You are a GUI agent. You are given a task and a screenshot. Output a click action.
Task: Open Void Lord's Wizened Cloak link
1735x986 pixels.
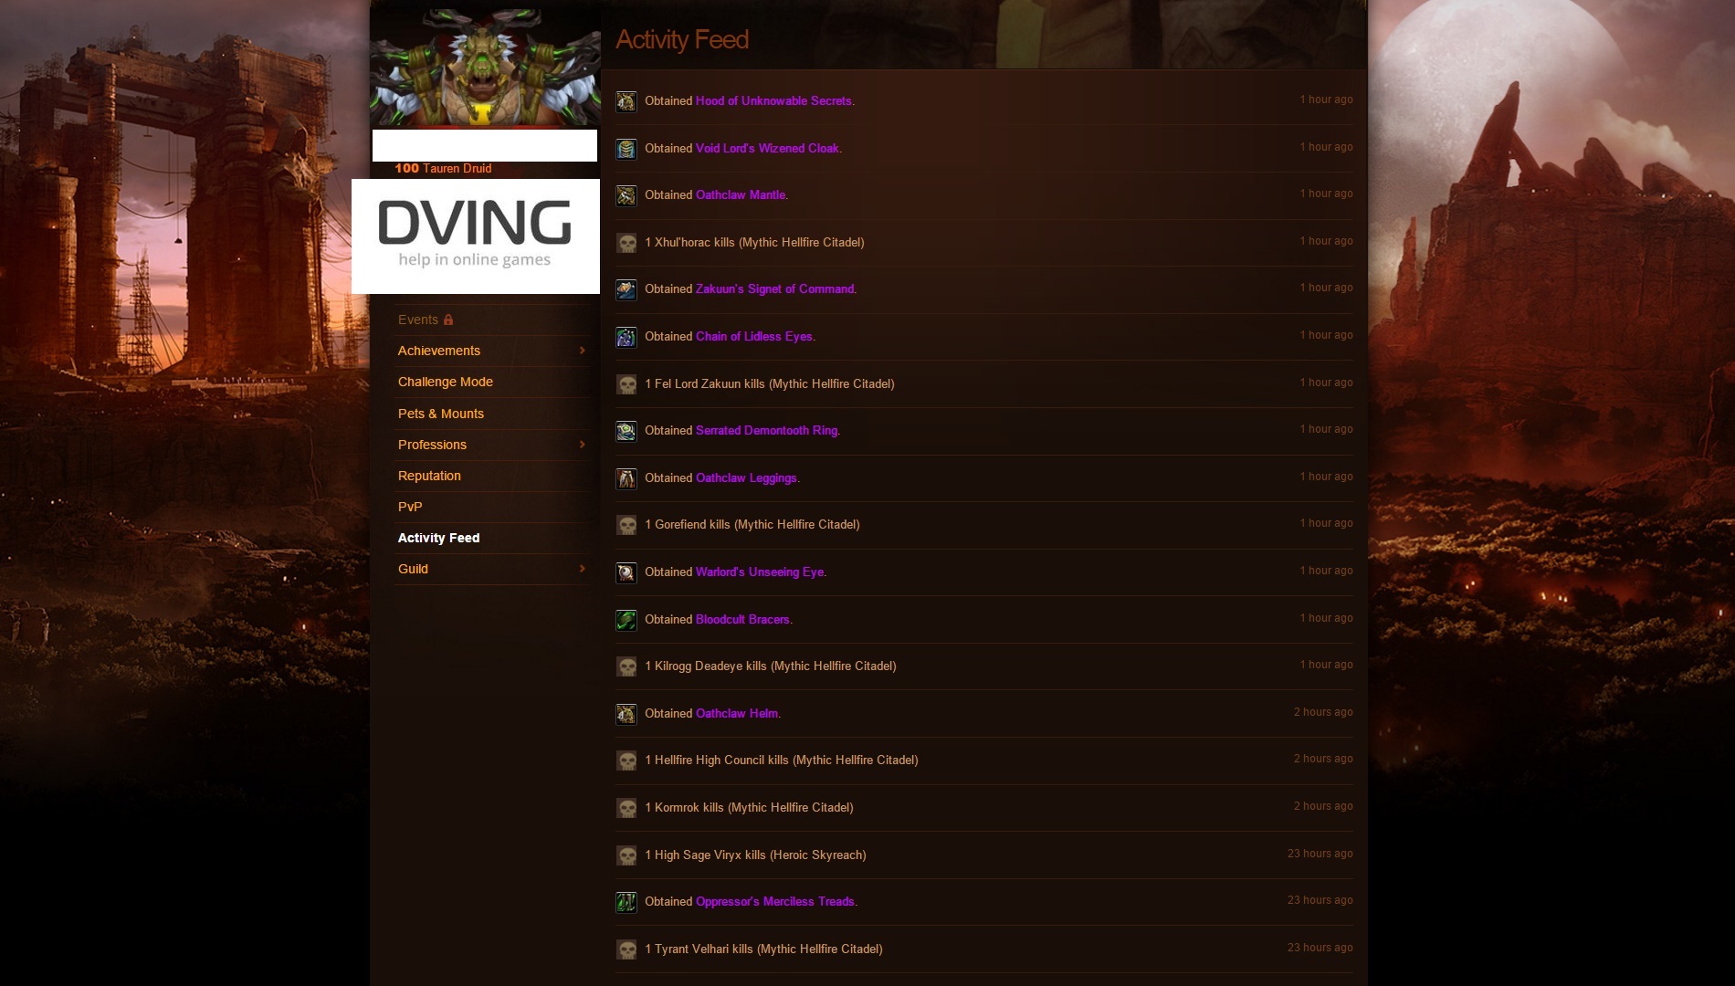pos(767,149)
